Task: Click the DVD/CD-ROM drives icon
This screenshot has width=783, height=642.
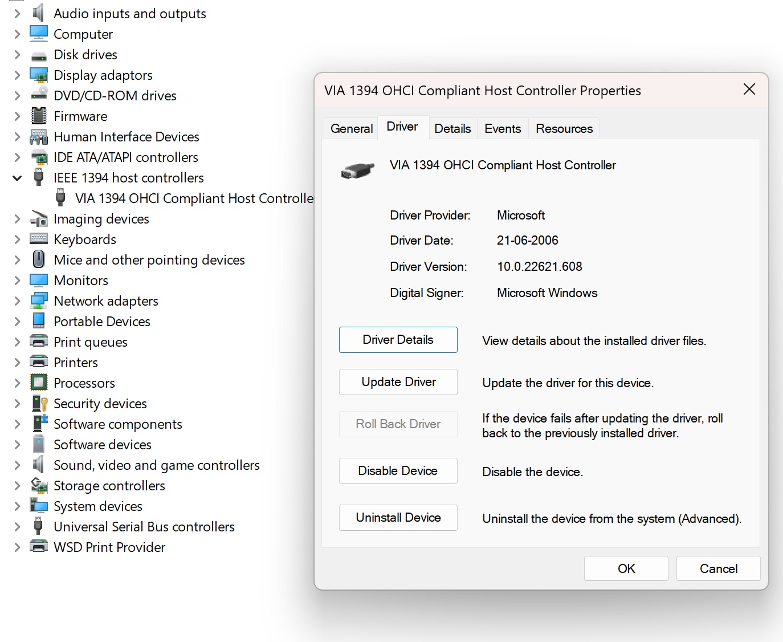Action: (x=38, y=94)
